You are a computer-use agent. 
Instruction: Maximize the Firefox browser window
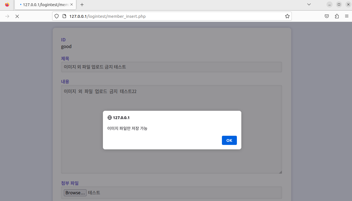[x=339, y=4]
